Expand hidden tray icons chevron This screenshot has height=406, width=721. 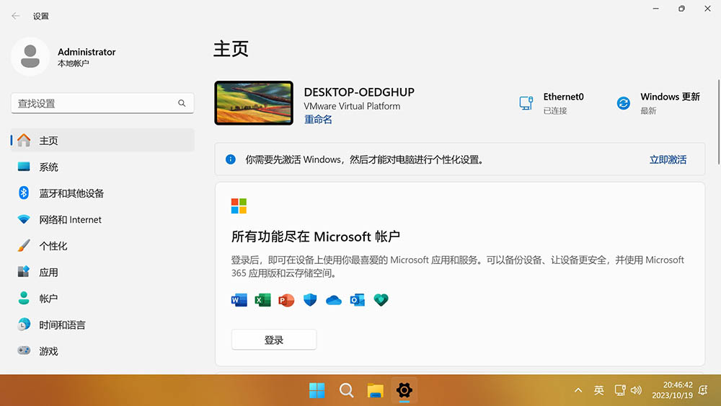point(578,390)
